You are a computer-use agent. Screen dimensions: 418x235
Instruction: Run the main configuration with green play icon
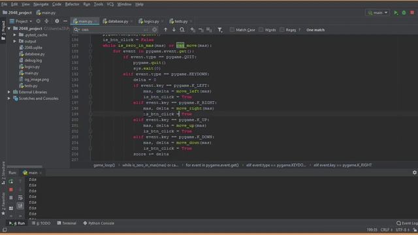click(396, 12)
